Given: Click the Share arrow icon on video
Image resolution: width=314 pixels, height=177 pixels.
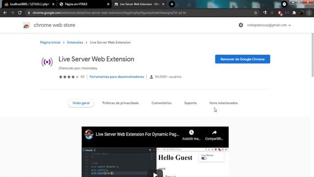Looking at the screenshot, I should pos(214,132).
